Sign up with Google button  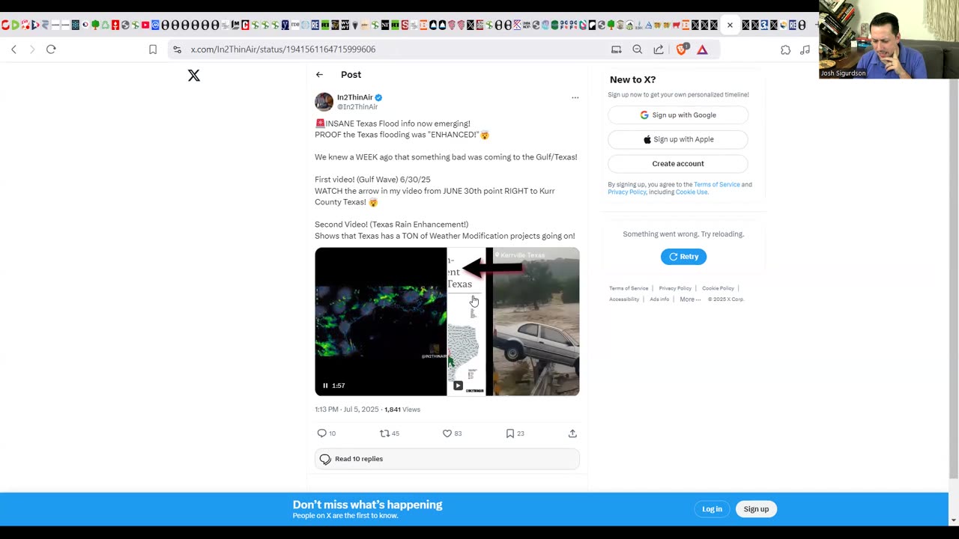tap(678, 115)
